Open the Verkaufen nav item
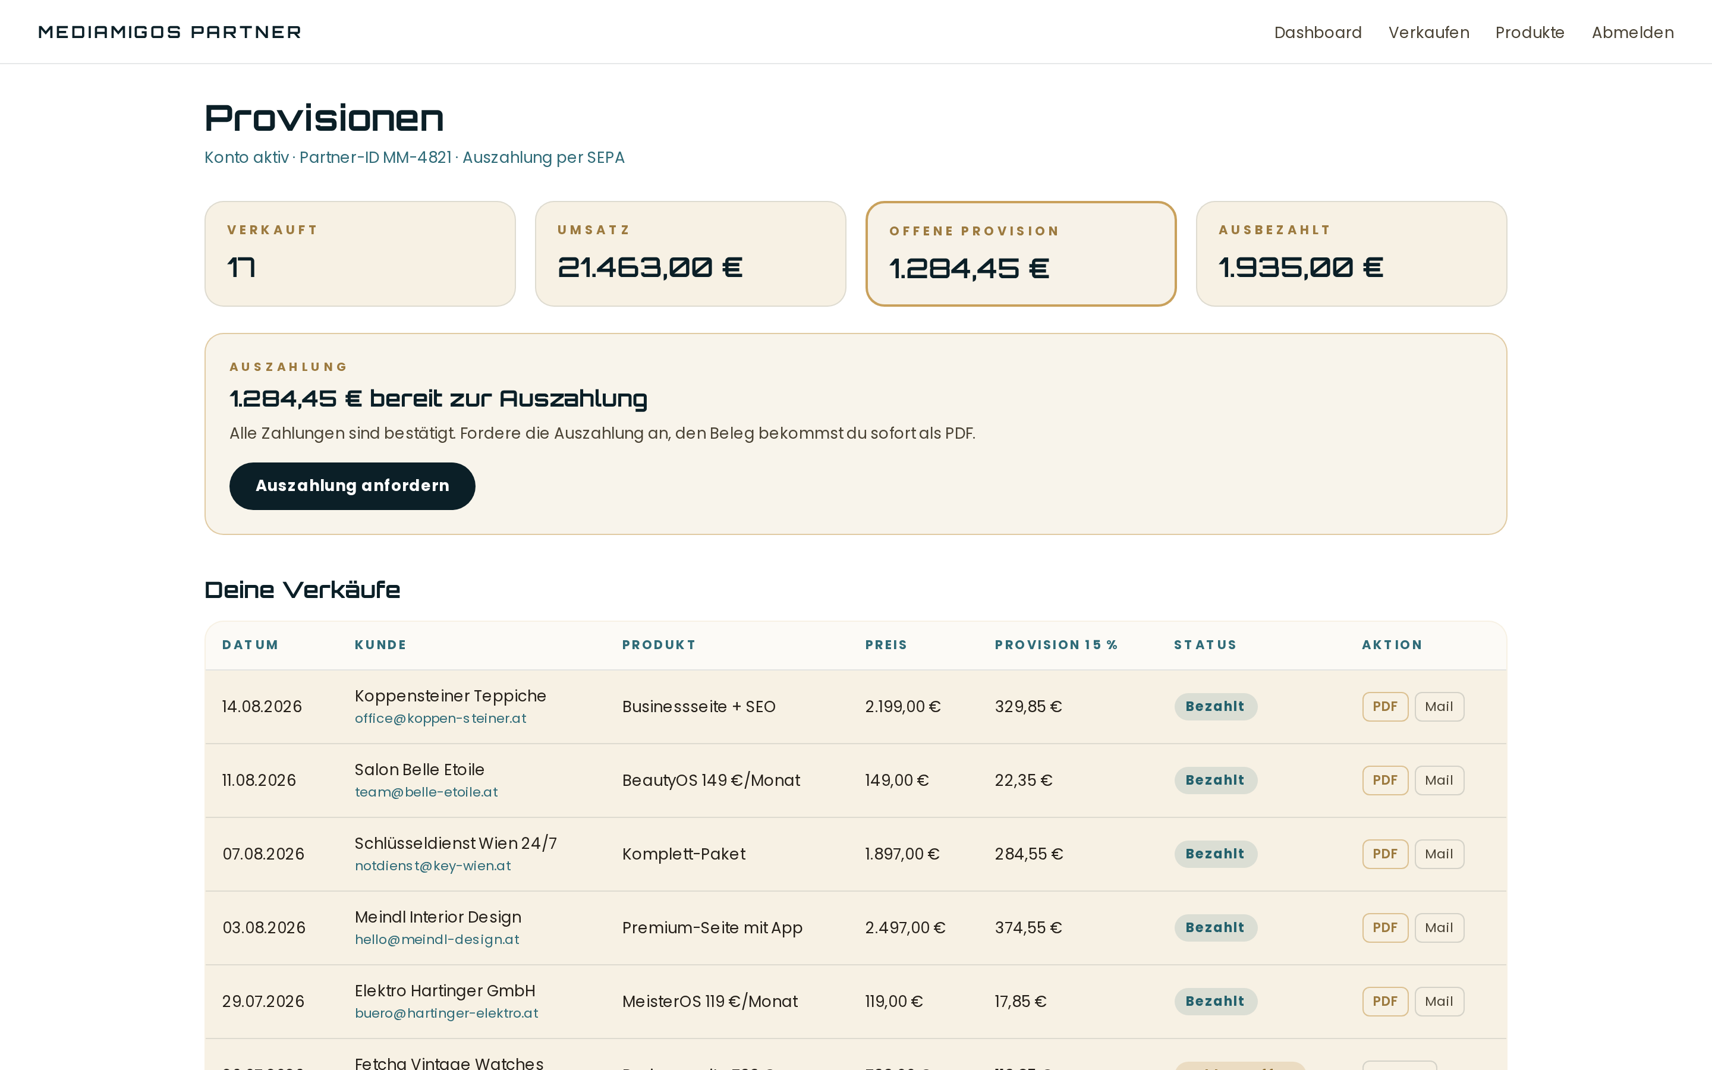 [x=1428, y=33]
